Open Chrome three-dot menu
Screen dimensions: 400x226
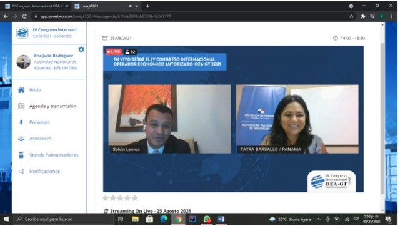391,16
